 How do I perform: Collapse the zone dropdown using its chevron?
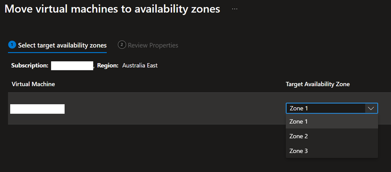(x=370, y=108)
